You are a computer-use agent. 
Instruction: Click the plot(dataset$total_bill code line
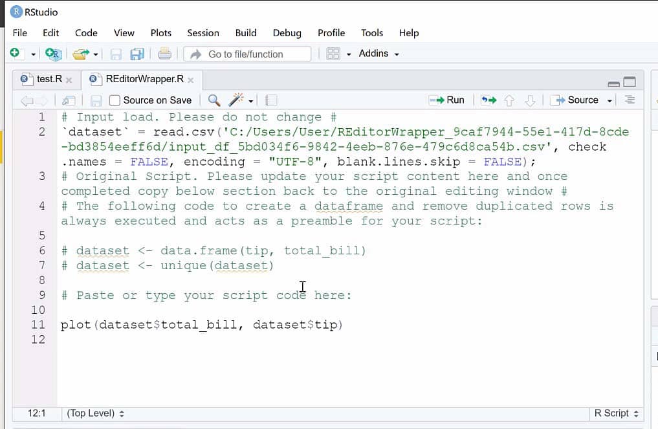(202, 325)
